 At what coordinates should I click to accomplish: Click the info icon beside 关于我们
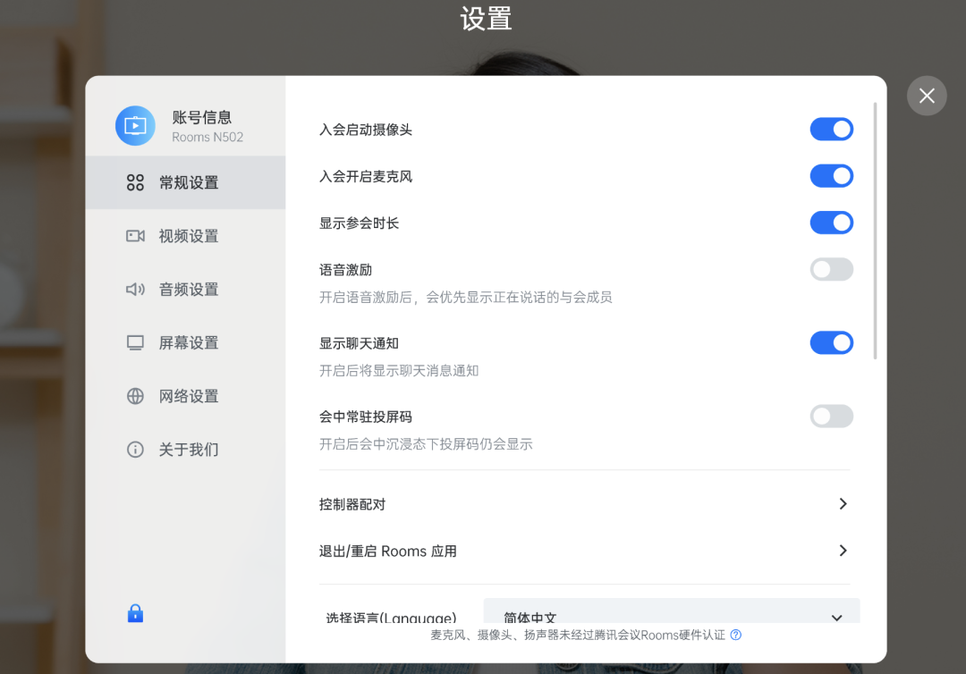(x=135, y=450)
